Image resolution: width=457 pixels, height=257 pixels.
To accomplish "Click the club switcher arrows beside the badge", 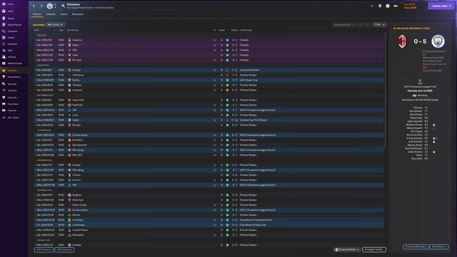I will tap(55, 6).
